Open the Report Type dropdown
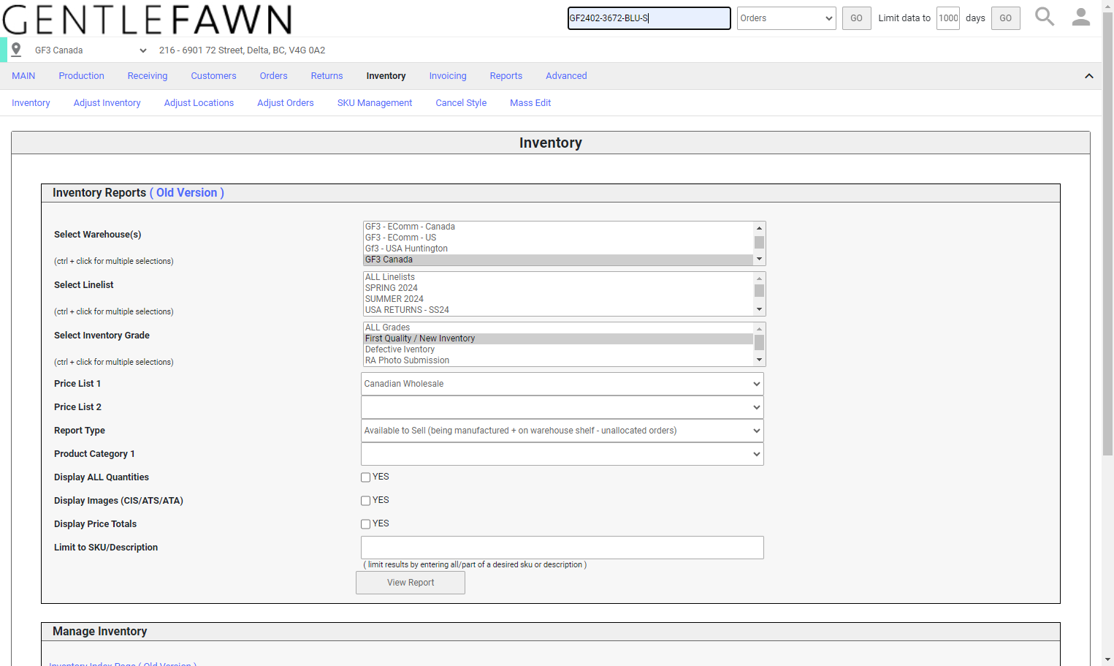The width and height of the screenshot is (1114, 666). pyautogui.click(x=562, y=431)
